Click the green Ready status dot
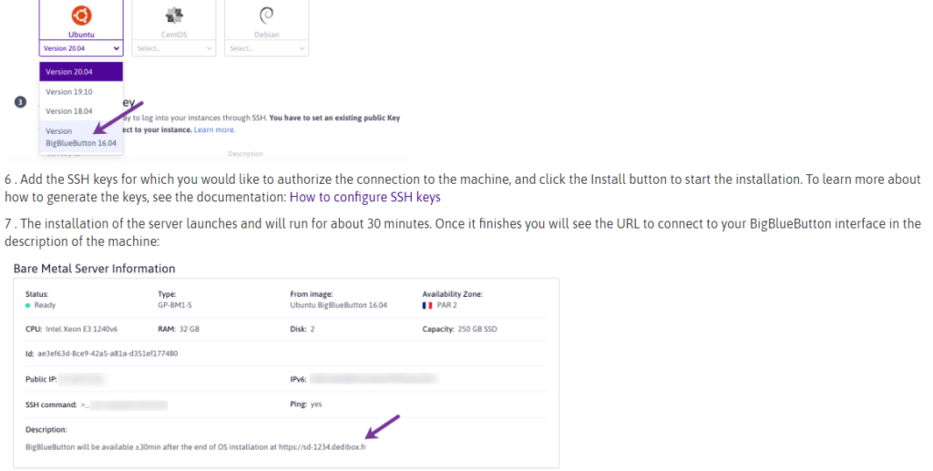The image size is (933, 471). click(x=28, y=305)
